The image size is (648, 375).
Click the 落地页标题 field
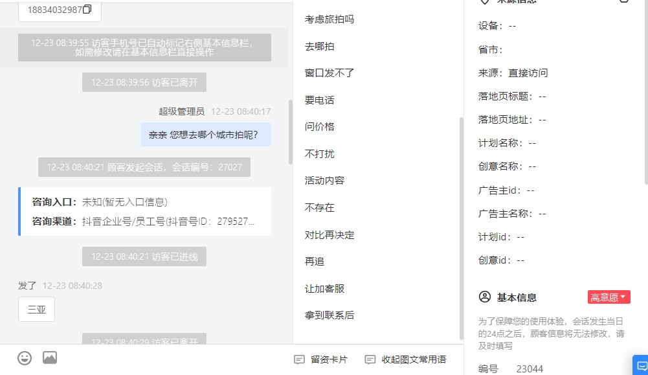point(512,97)
